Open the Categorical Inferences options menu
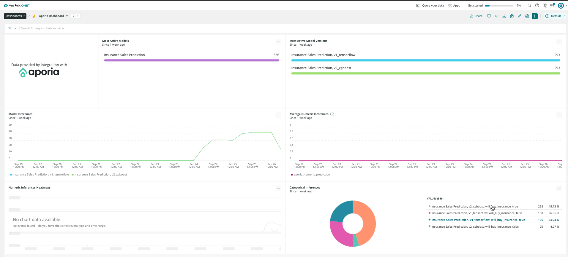 point(559,188)
